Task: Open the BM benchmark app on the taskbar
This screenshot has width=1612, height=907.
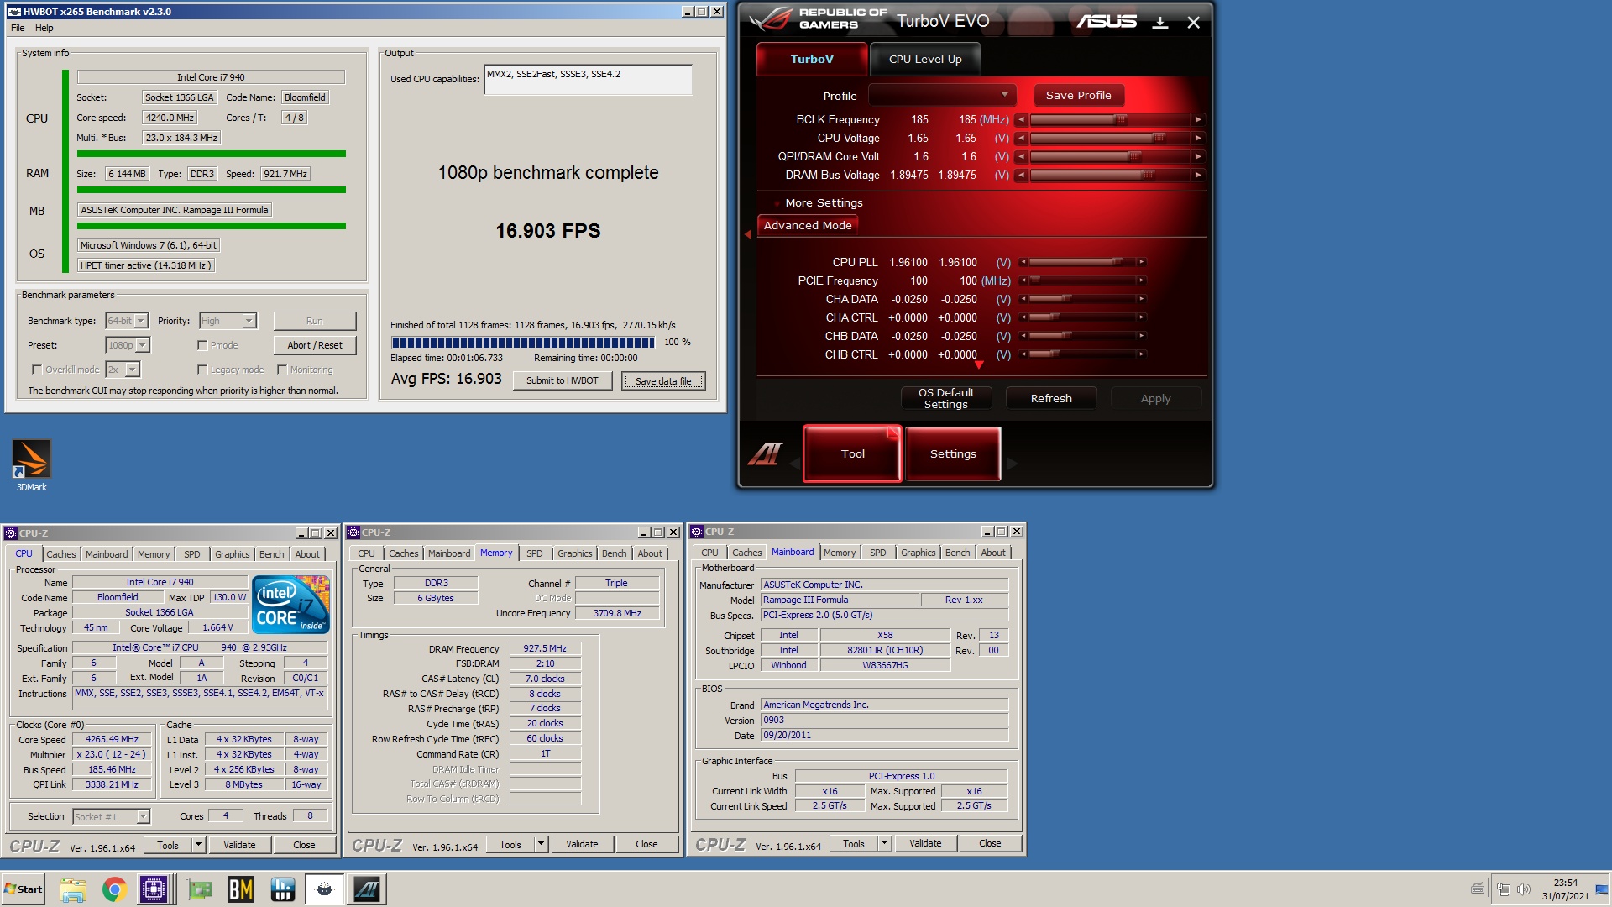Action: 241,889
